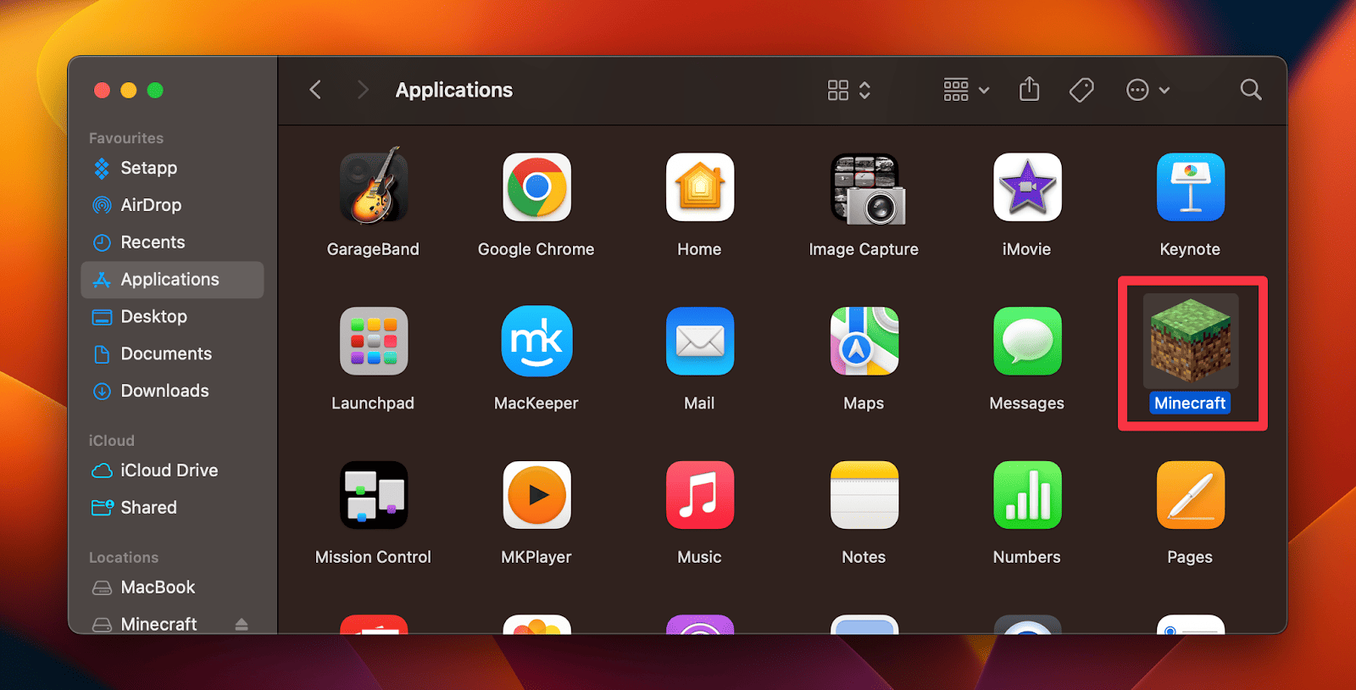Image resolution: width=1356 pixels, height=690 pixels.
Task: Click the Mission Control name label
Action: tap(373, 557)
